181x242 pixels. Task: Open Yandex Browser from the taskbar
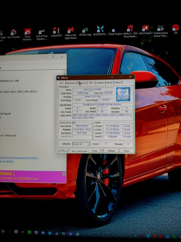16,232
